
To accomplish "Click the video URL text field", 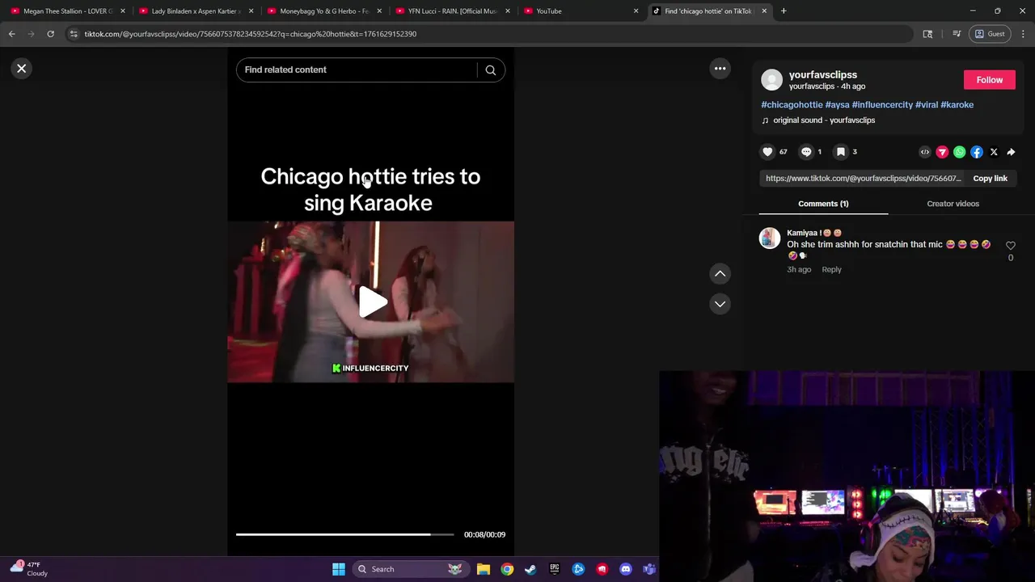I will 863,179.
